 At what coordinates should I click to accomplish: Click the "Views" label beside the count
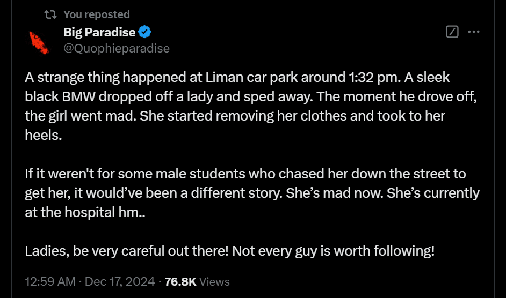coord(214,281)
